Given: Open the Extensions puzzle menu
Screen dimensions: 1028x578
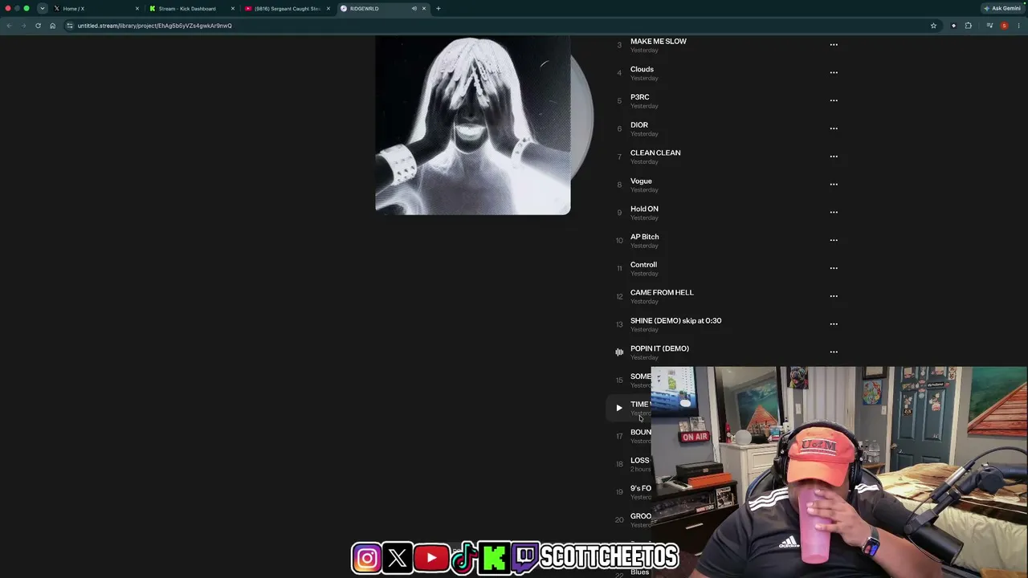Looking at the screenshot, I should click(x=968, y=26).
